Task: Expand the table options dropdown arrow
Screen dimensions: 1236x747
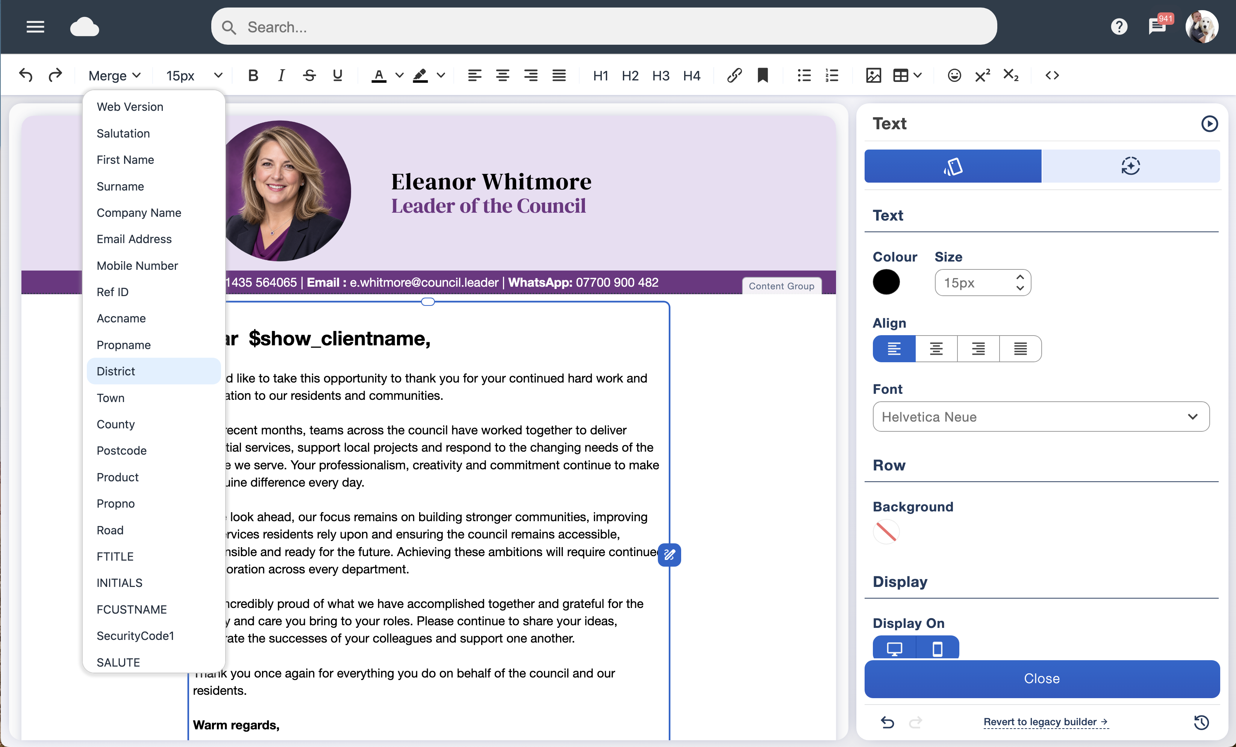Action: (x=918, y=75)
